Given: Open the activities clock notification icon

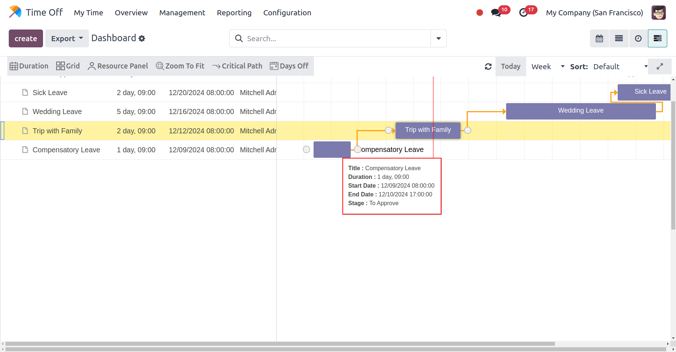Looking at the screenshot, I should pos(523,13).
